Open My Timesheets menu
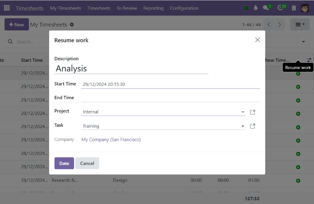314x204 pixels. pyautogui.click(x=66, y=8)
